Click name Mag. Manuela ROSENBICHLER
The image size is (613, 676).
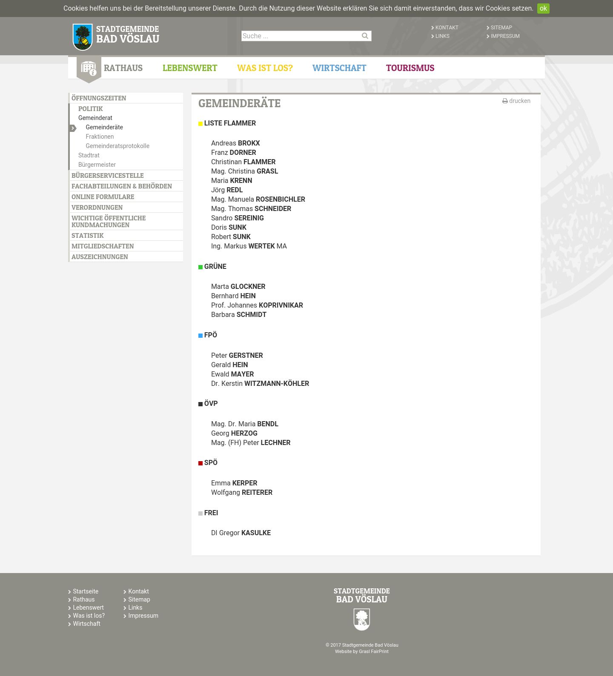pos(258,200)
